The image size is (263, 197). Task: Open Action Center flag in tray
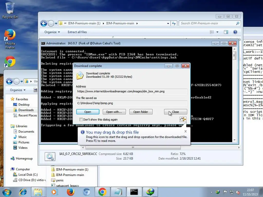tap(225, 192)
